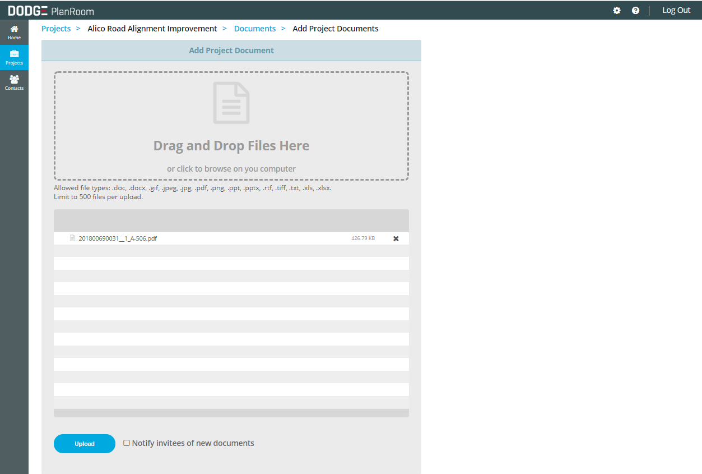
Task: Click Log Out in top bar
Action: point(676,10)
